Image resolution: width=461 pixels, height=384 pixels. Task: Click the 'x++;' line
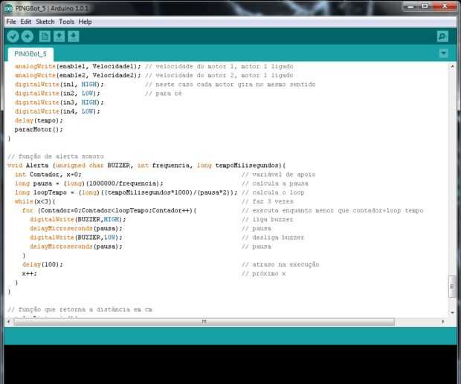(29, 273)
